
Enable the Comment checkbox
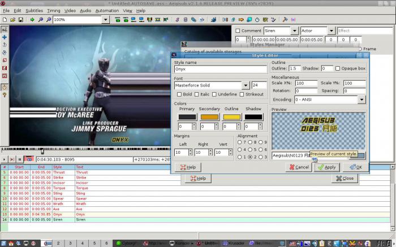click(x=238, y=31)
